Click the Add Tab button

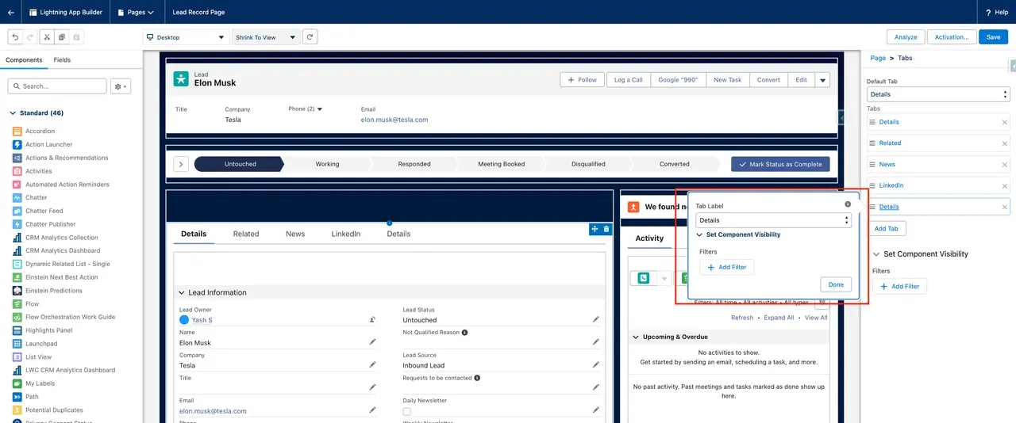click(886, 228)
